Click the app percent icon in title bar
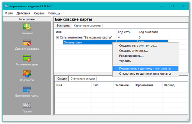The height and width of the screenshot is (124, 192). click(x=6, y=6)
